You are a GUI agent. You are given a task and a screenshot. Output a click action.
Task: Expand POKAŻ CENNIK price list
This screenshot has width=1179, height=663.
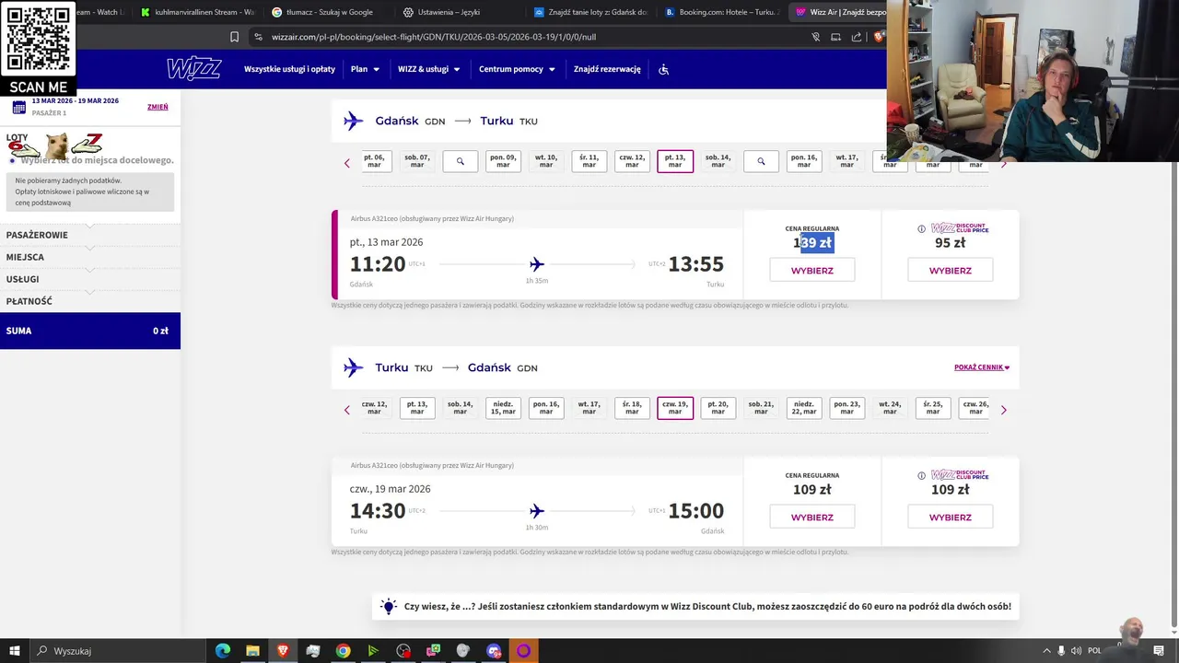pyautogui.click(x=982, y=367)
